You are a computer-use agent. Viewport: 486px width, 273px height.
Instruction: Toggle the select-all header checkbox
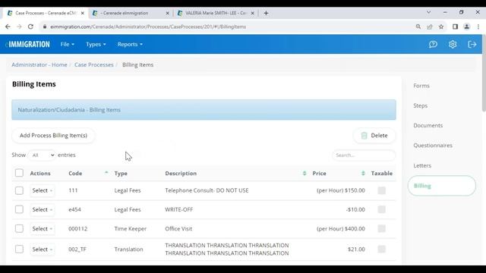[19, 173]
